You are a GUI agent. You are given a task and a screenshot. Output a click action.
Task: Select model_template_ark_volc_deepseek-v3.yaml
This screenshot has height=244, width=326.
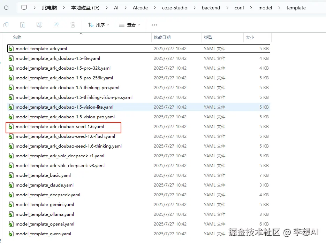click(139, 166)
